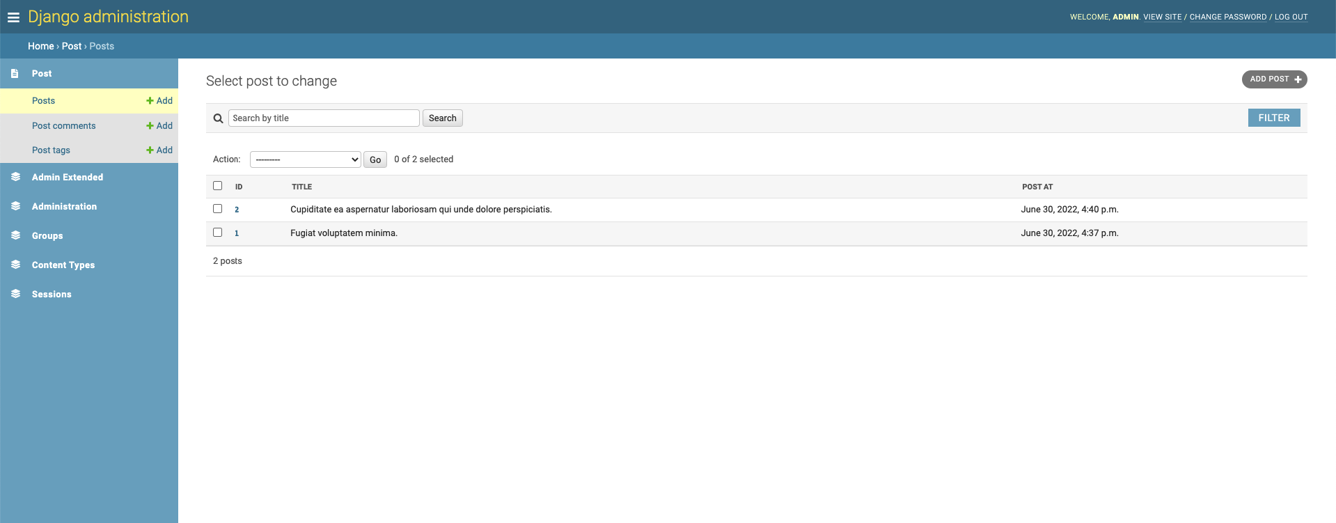
Task: Click the ADD POST button
Action: click(1274, 79)
